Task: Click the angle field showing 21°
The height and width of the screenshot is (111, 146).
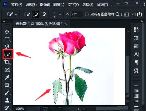Action: click(x=76, y=14)
